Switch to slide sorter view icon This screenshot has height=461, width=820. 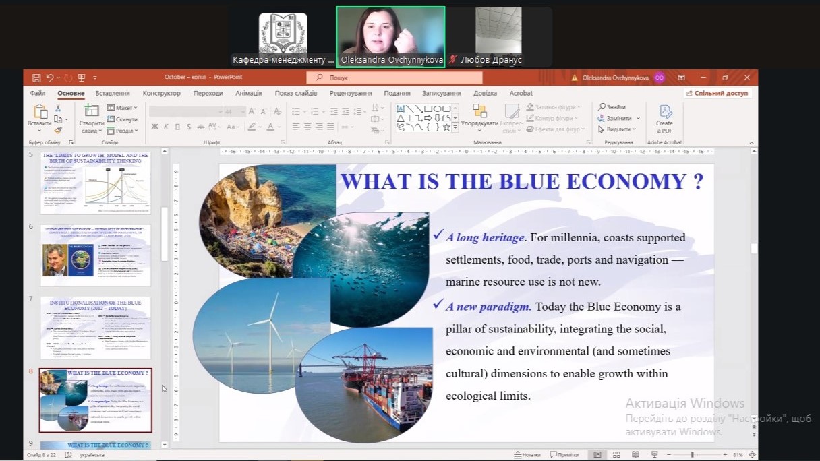pyautogui.click(x=616, y=455)
